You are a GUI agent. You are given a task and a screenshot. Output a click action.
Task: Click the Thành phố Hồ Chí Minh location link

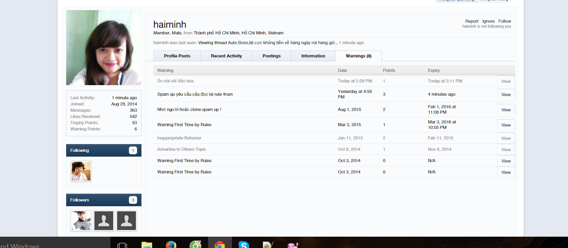tap(239, 33)
